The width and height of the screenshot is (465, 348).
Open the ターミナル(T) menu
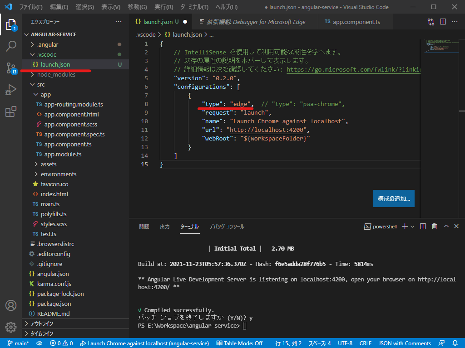click(194, 7)
